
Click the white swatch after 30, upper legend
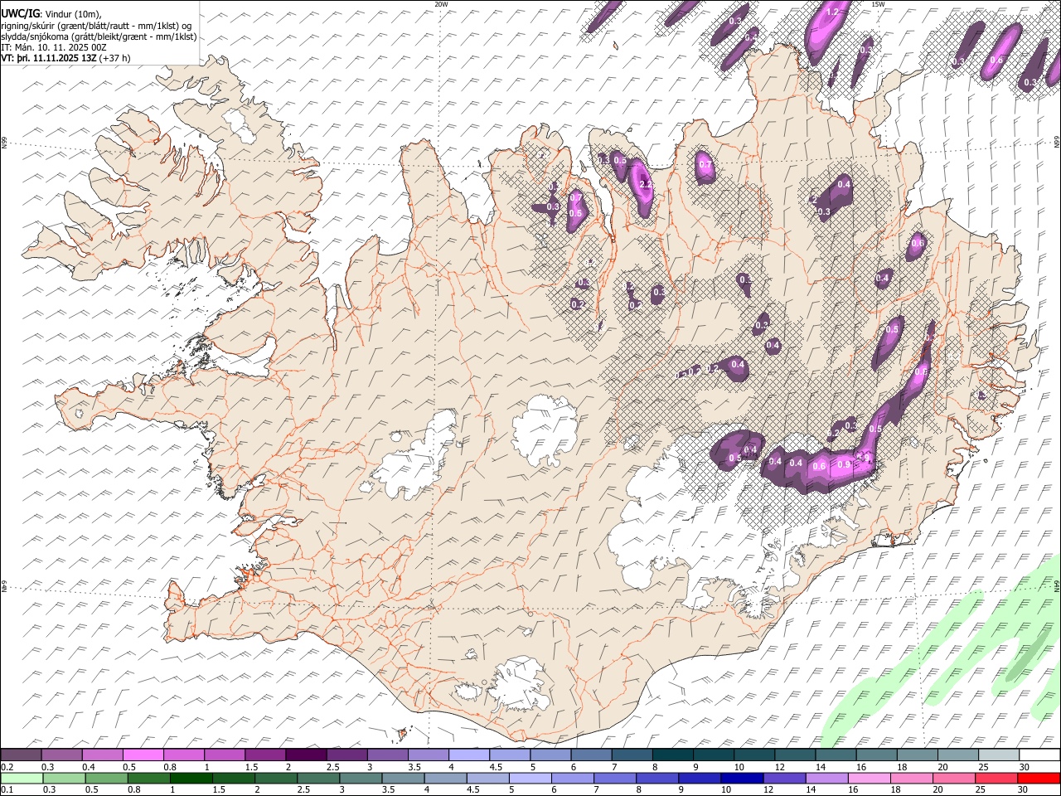(1039, 755)
